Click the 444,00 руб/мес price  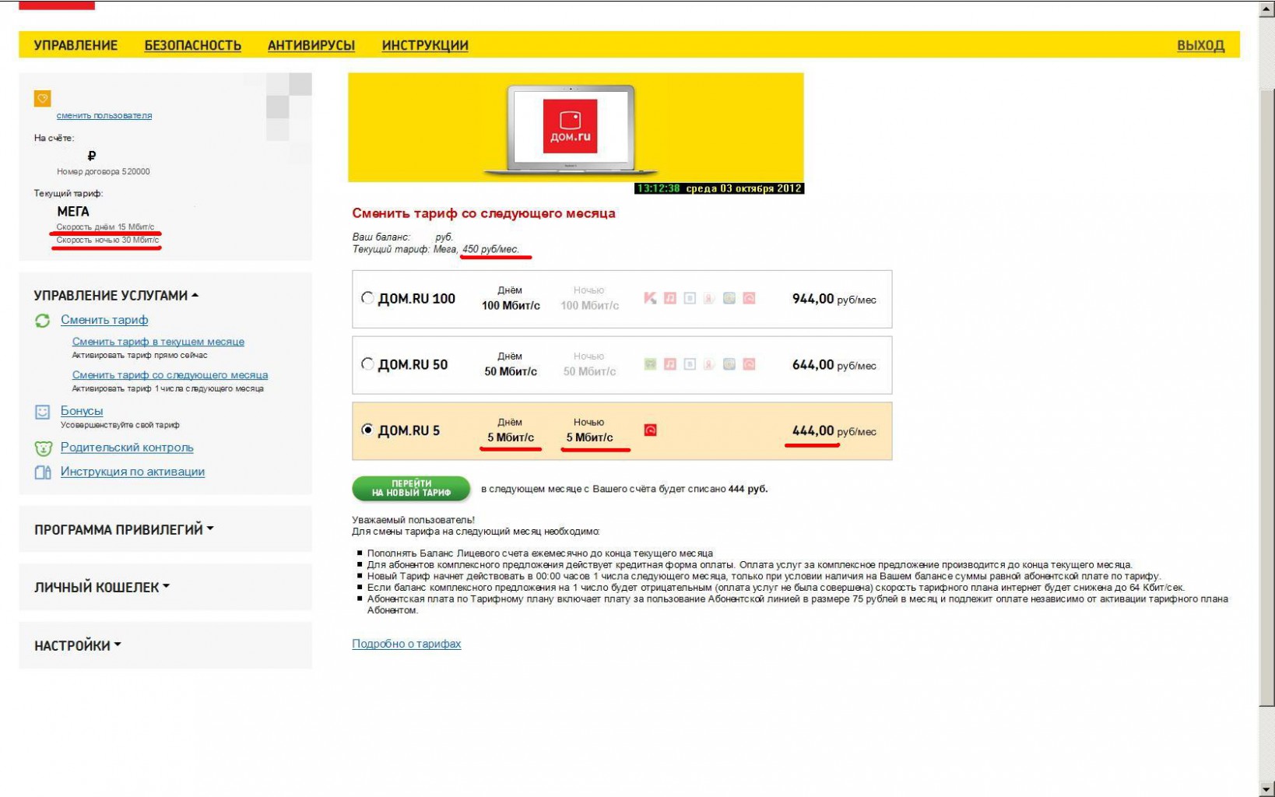click(x=834, y=431)
